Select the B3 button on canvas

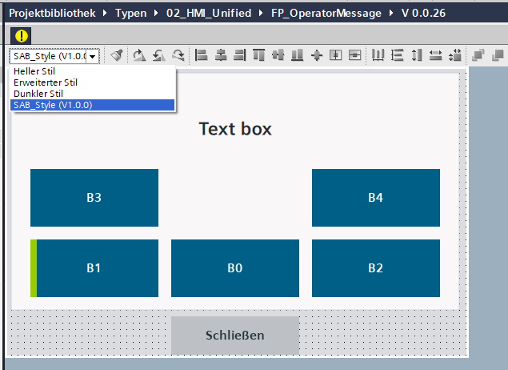click(94, 198)
